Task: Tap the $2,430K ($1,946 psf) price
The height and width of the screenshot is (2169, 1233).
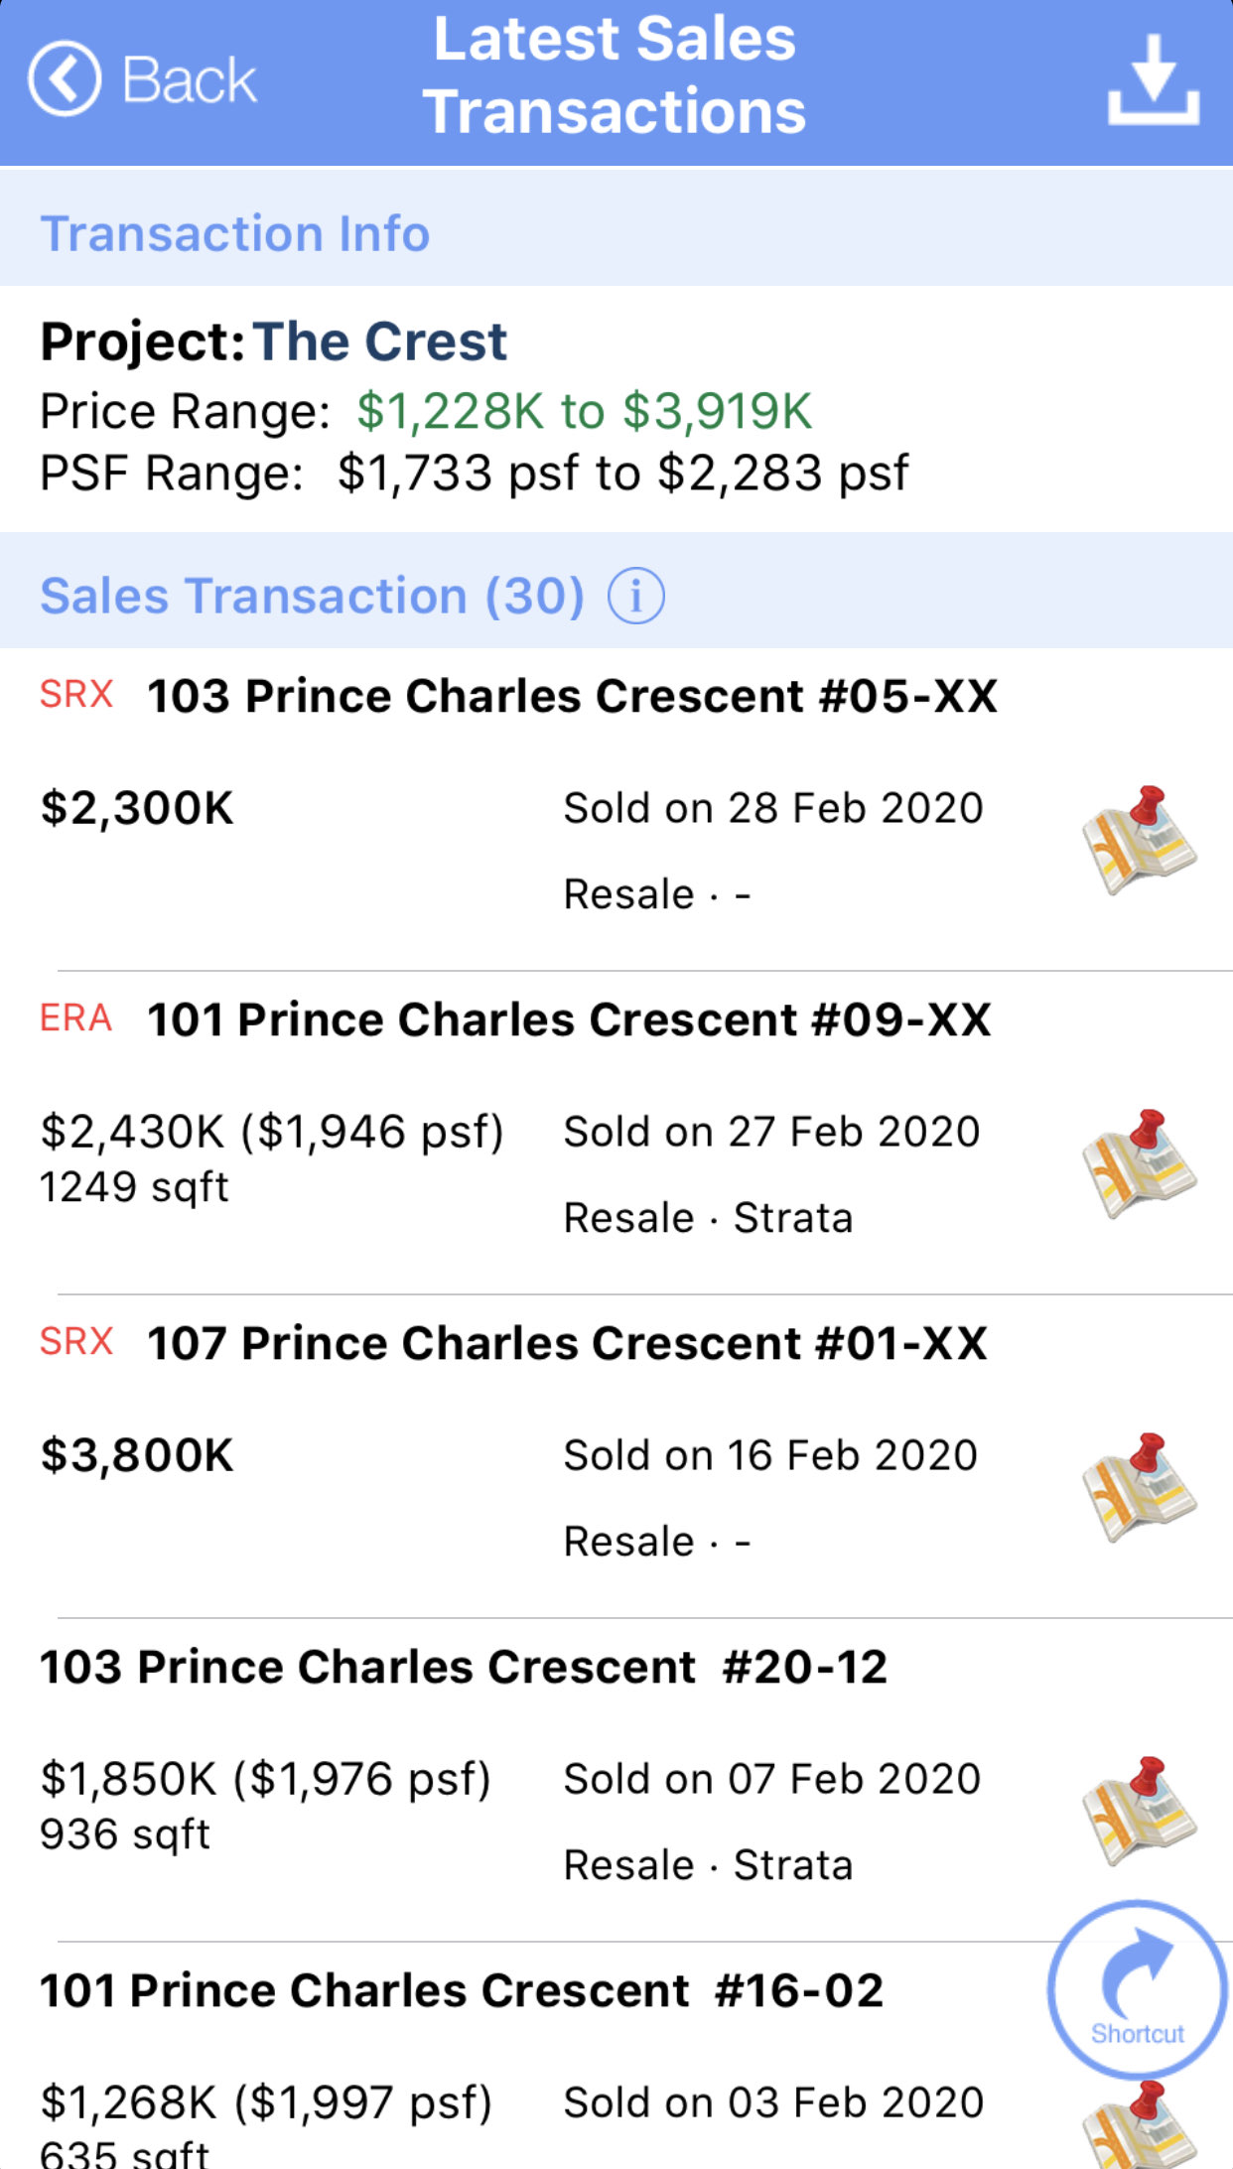Action: (272, 1132)
